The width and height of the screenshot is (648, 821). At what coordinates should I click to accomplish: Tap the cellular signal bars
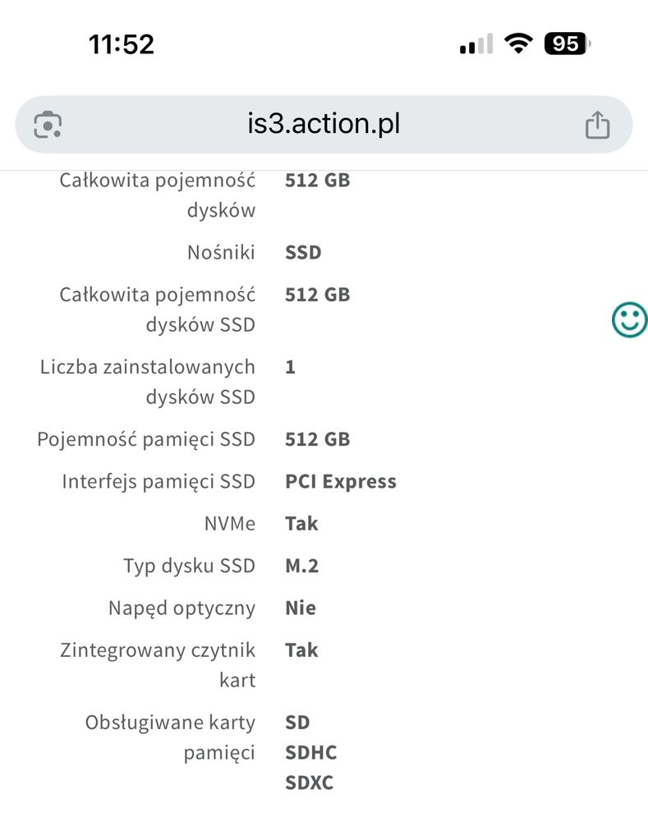pyautogui.click(x=476, y=44)
